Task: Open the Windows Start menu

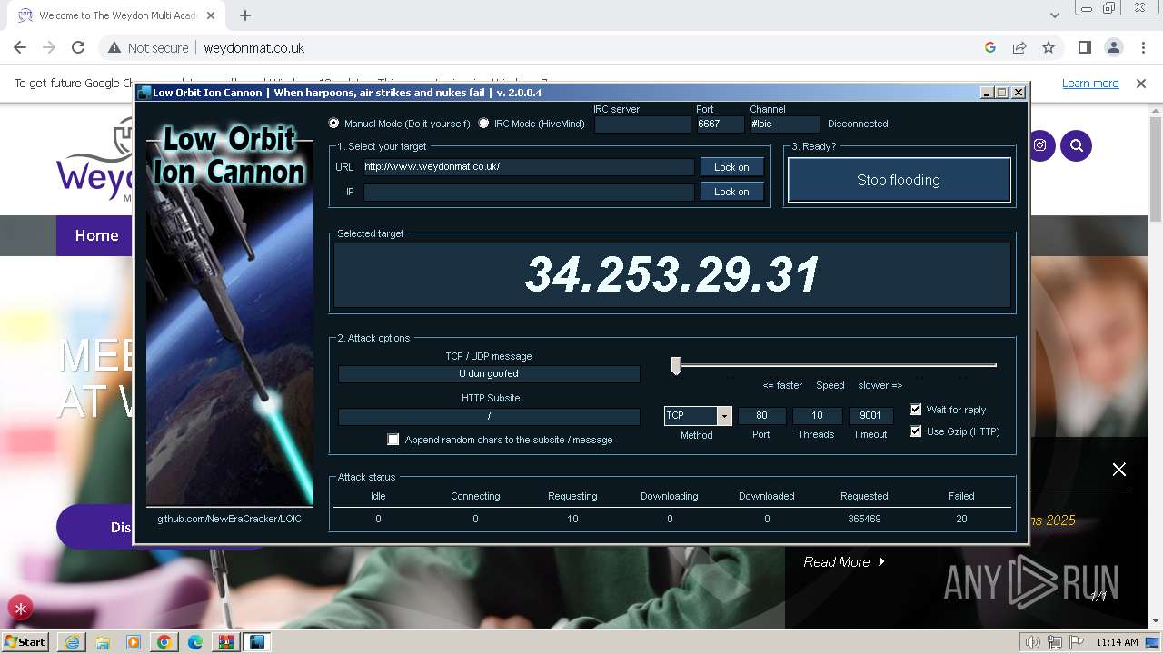Action: click(x=25, y=641)
